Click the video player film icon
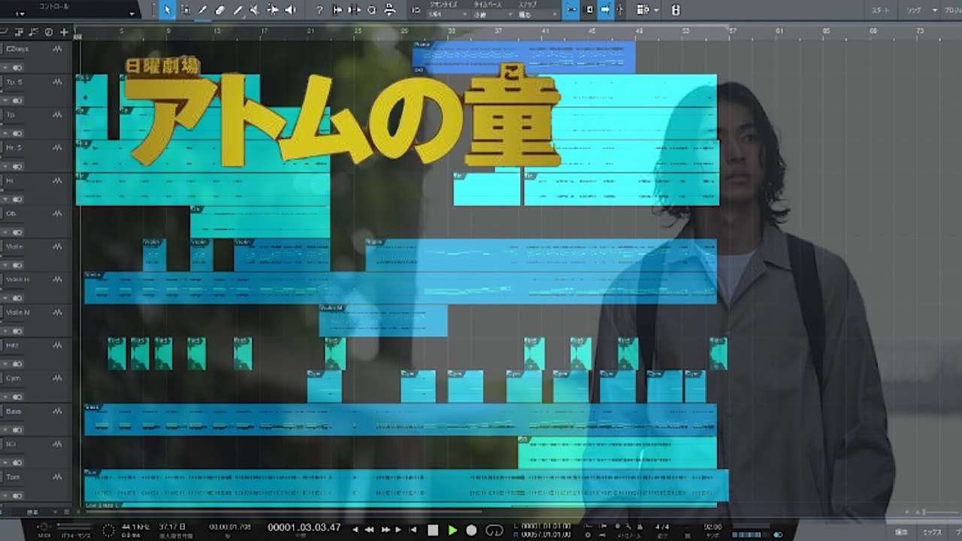 (676, 10)
